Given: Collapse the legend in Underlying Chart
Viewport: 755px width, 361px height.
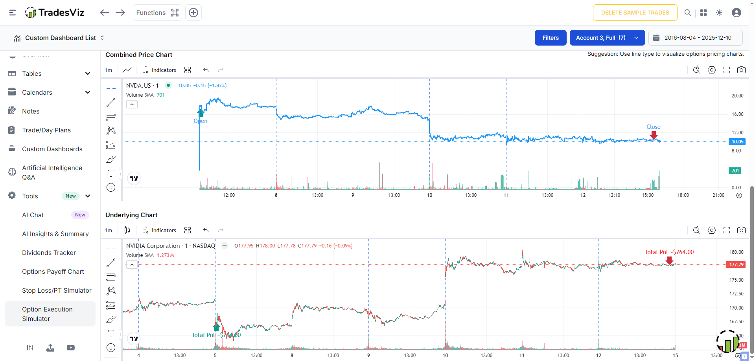Looking at the screenshot, I should (132, 265).
